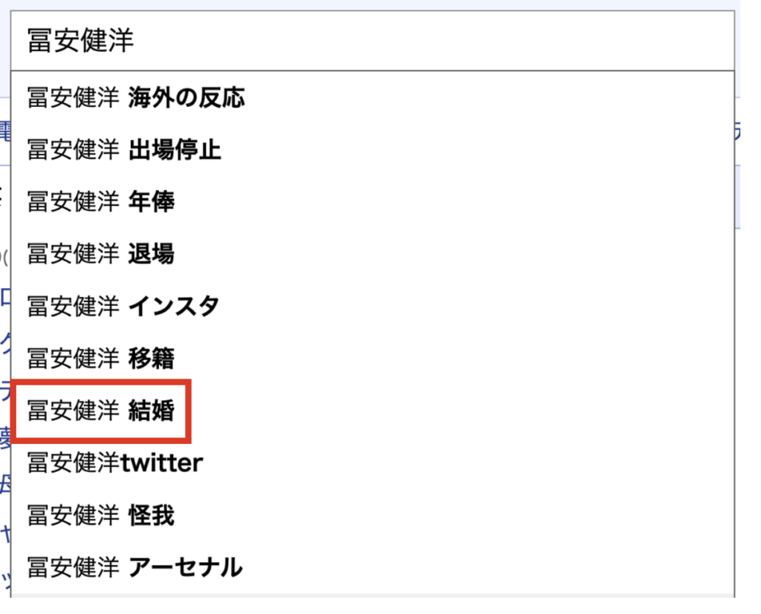This screenshot has width=761, height=614.
Task: Pick the 冨安健洋twitter suggestion
Action: tap(115, 463)
